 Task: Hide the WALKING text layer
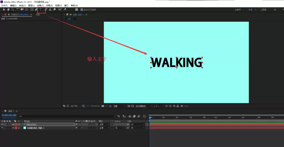(x=2, y=124)
